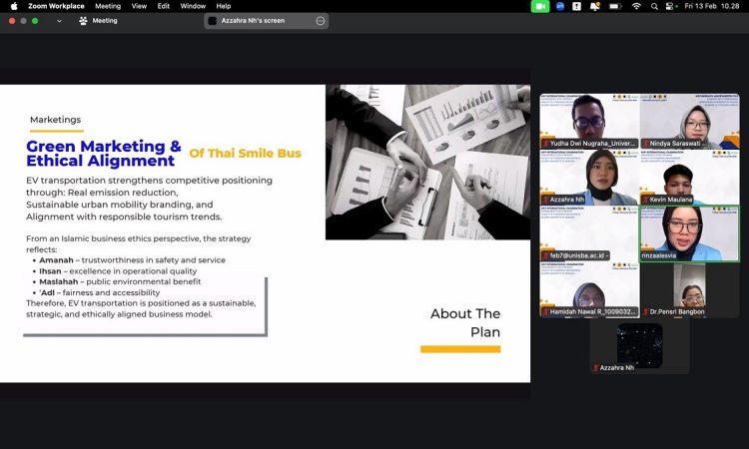The width and height of the screenshot is (749, 449).
Task: Open the Wi-Fi menu
Action: pyautogui.click(x=636, y=6)
